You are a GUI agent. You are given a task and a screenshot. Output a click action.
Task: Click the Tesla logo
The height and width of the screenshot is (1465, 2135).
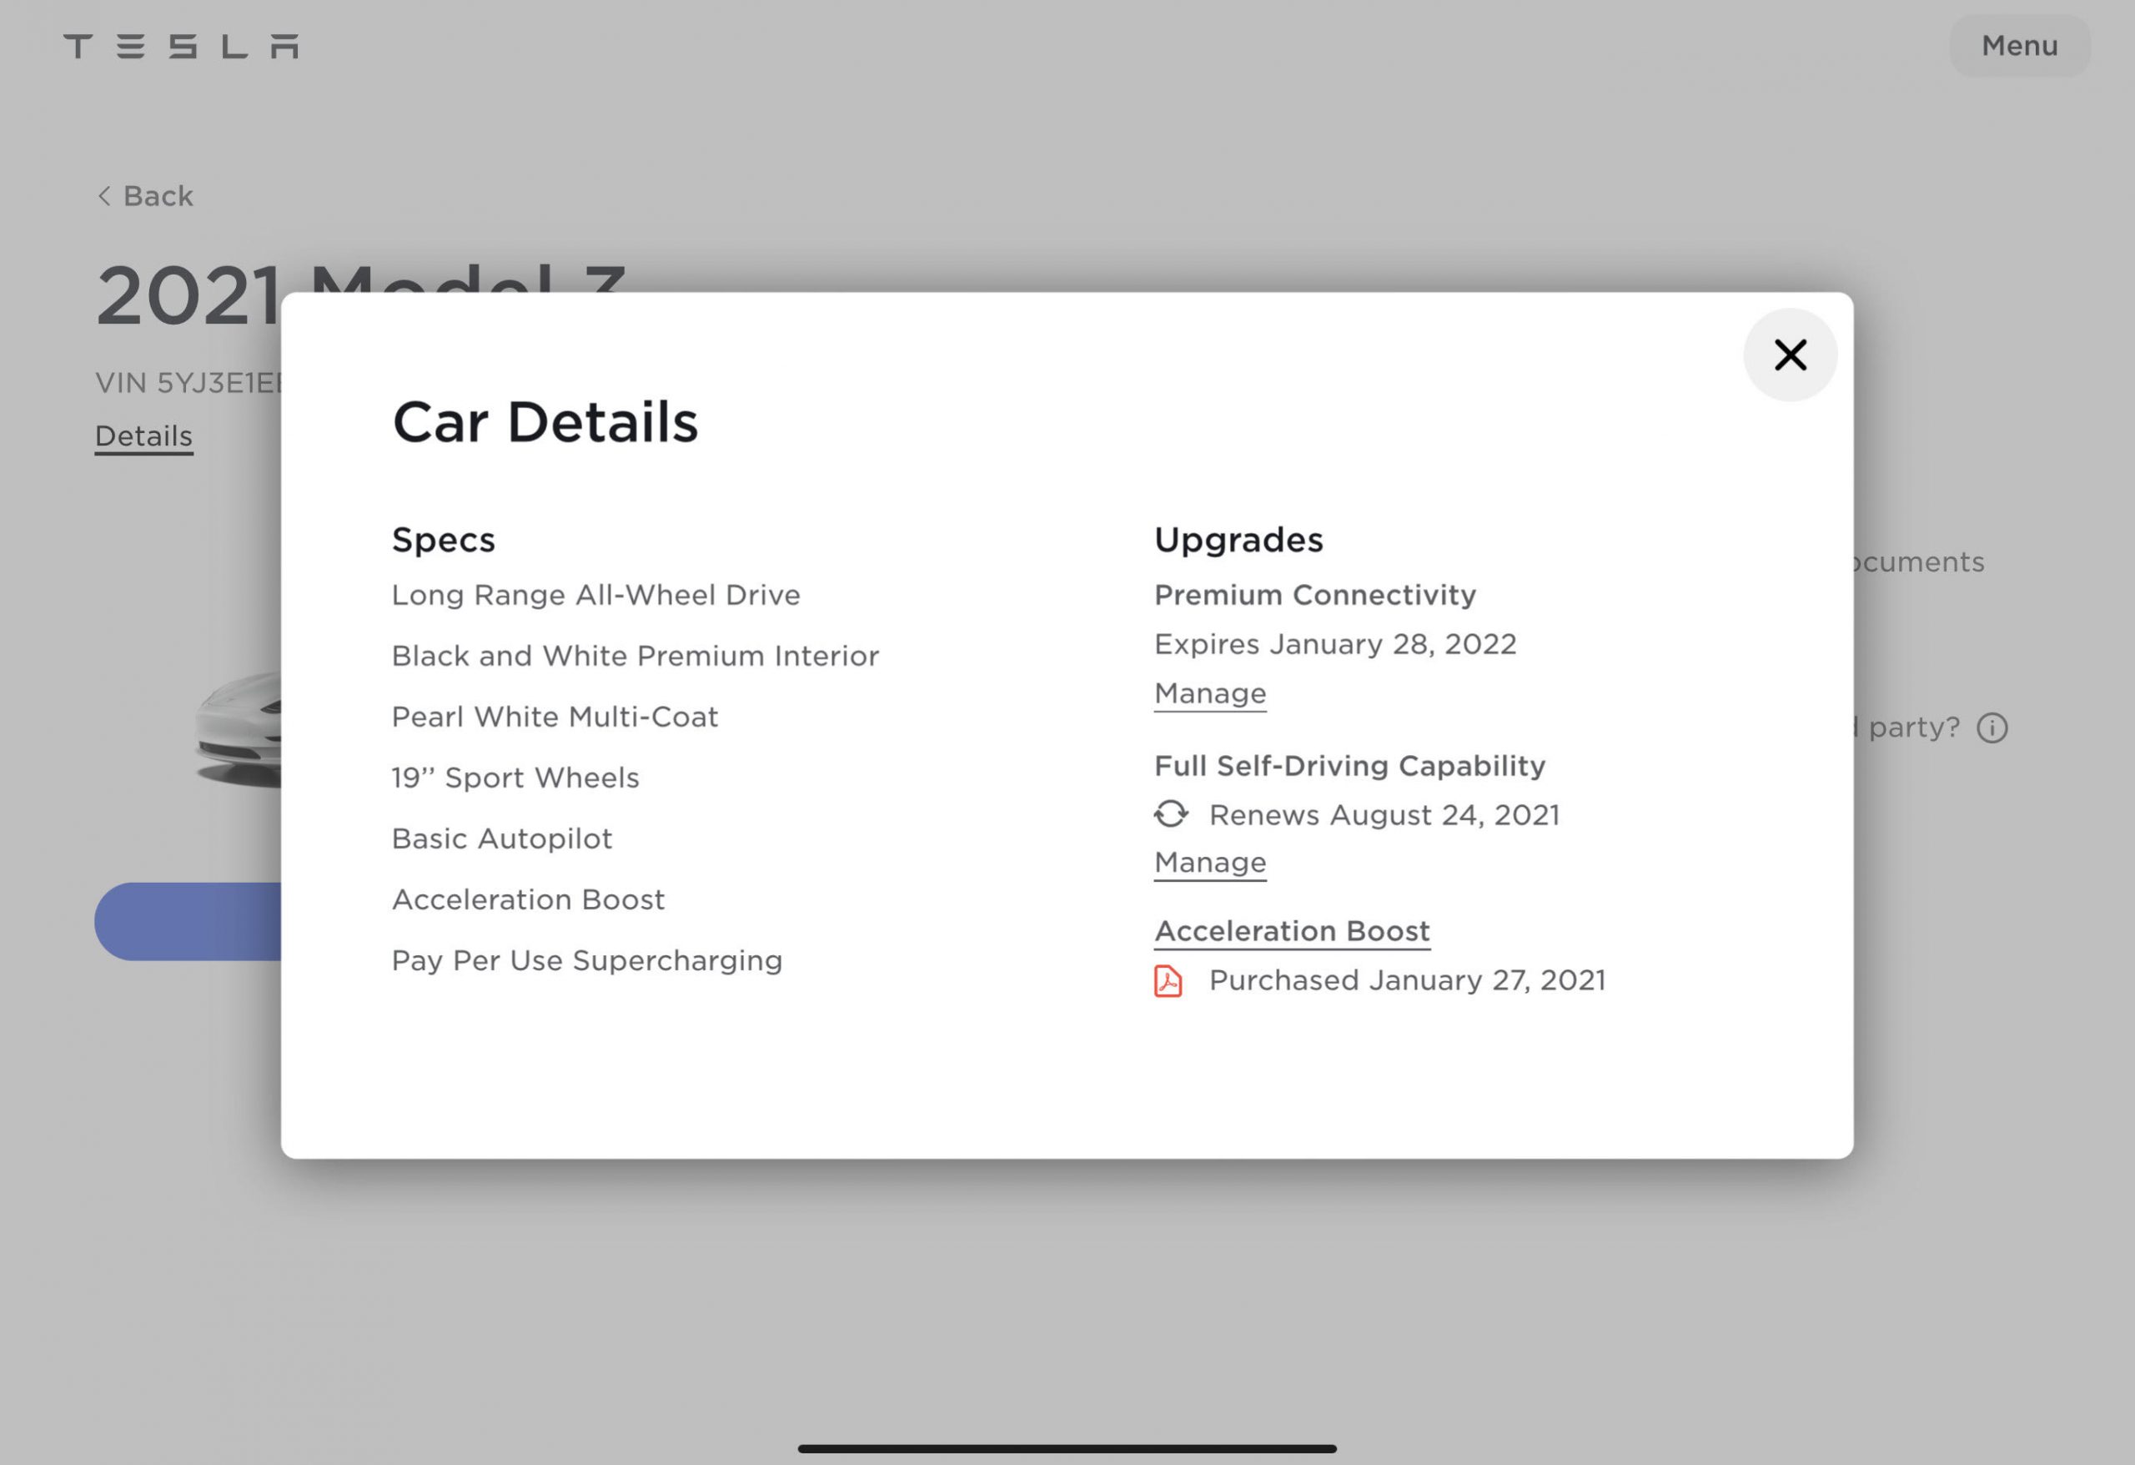181,46
